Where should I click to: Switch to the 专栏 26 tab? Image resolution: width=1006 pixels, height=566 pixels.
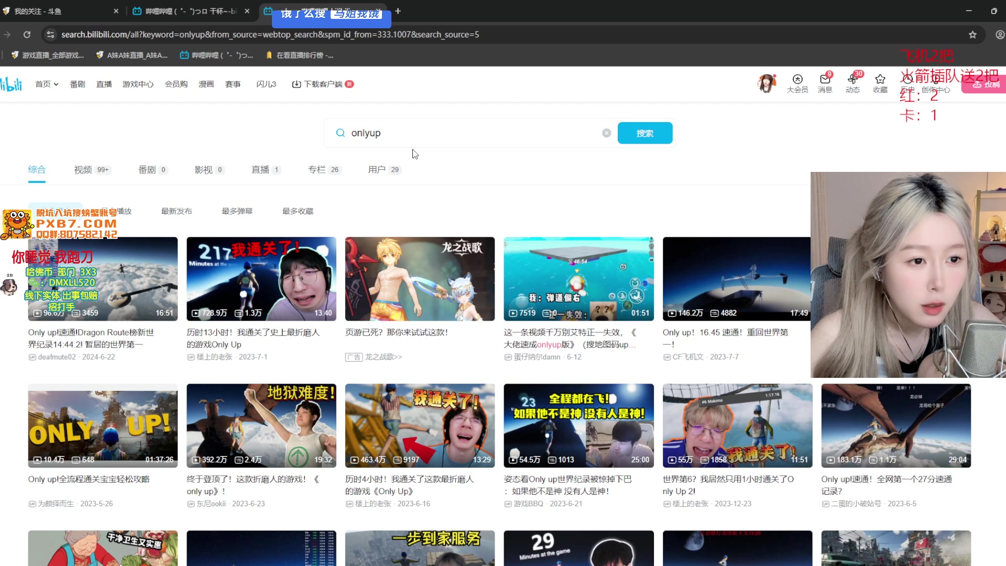(x=325, y=170)
